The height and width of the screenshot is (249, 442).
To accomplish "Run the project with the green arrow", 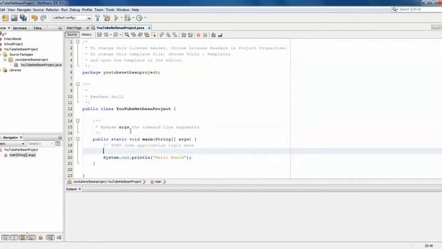I will point(116,18).
